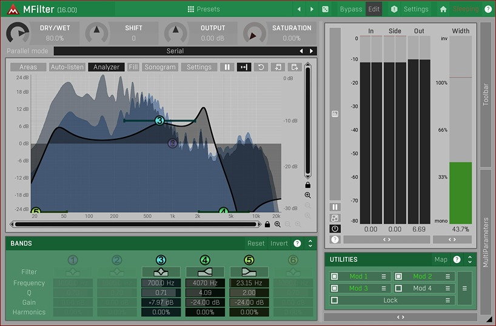Disable the Mod 1 checkbox

(x=334, y=276)
